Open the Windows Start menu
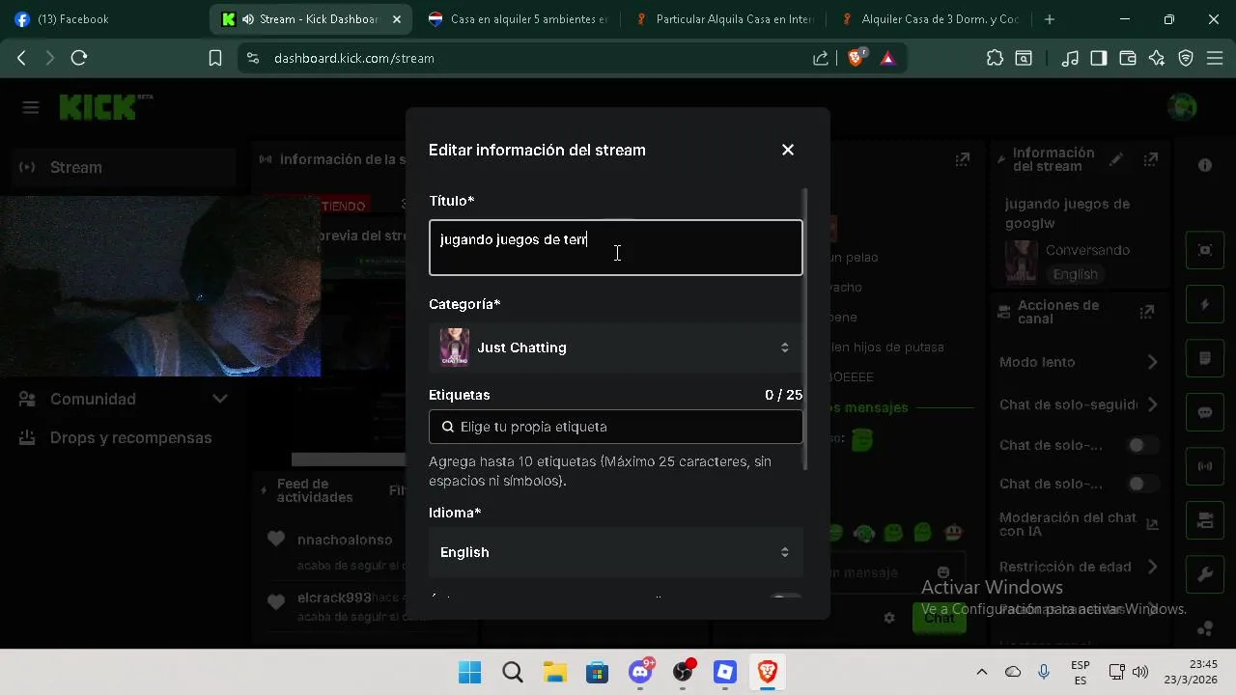Image resolution: width=1236 pixels, height=695 pixels. (x=470, y=672)
